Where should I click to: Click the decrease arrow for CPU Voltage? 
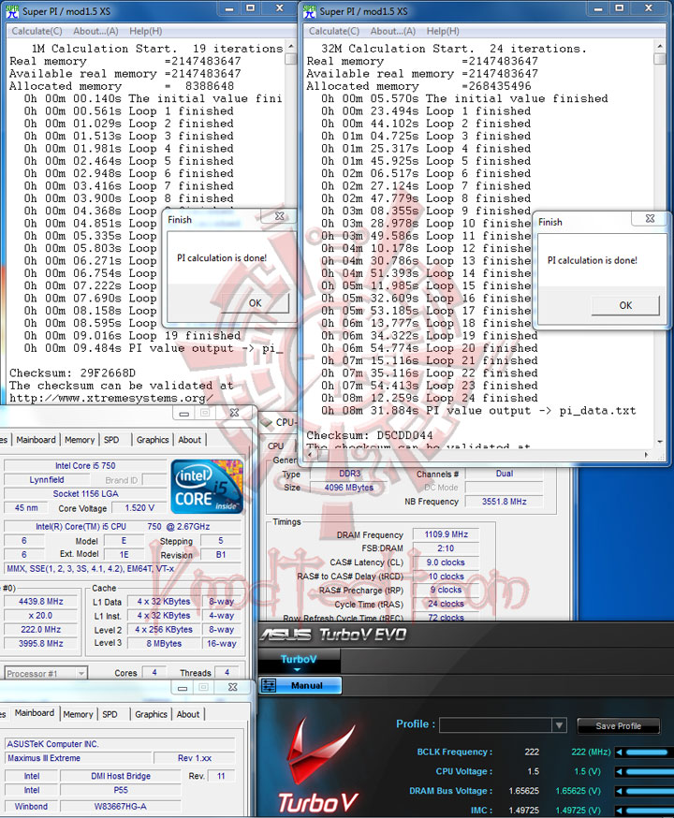(x=619, y=771)
